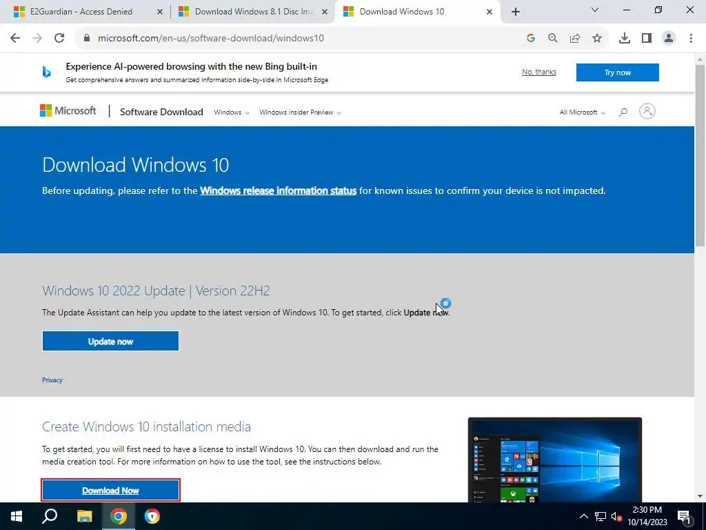Open network status tray icon

pyautogui.click(x=601, y=516)
